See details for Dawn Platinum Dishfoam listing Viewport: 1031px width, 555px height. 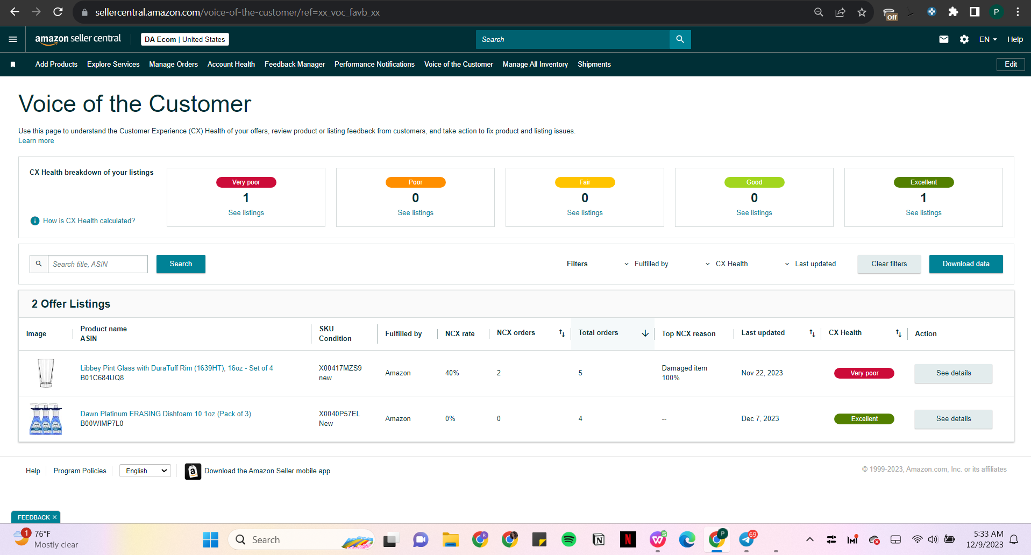point(954,419)
